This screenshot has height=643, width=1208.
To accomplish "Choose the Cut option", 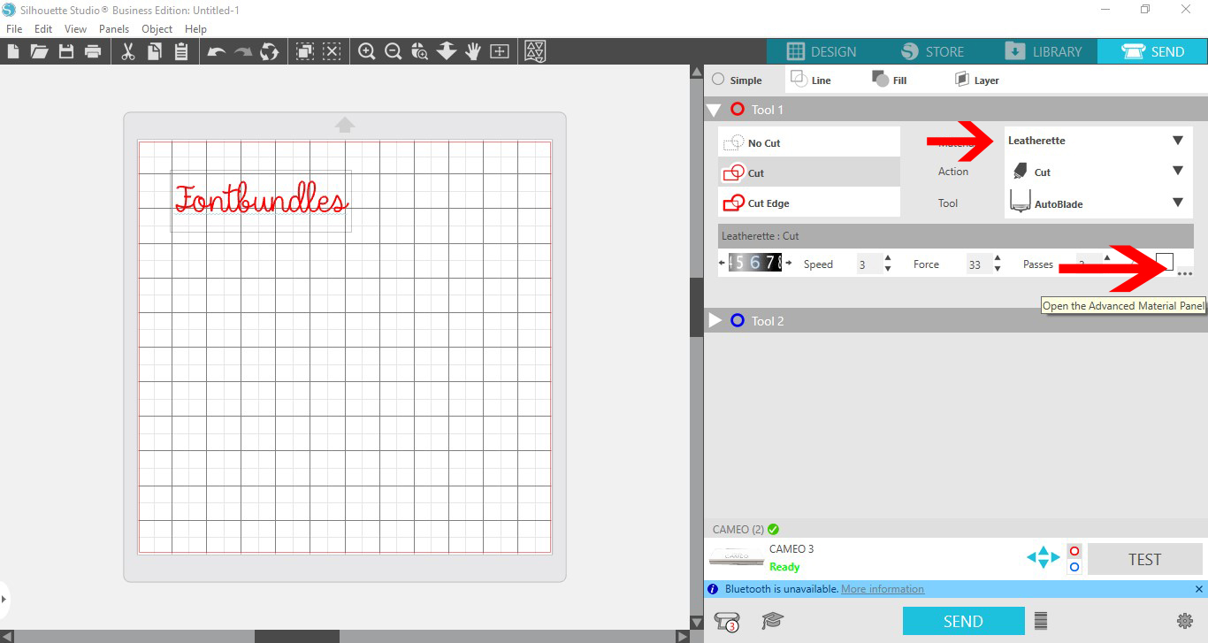I will (x=809, y=172).
